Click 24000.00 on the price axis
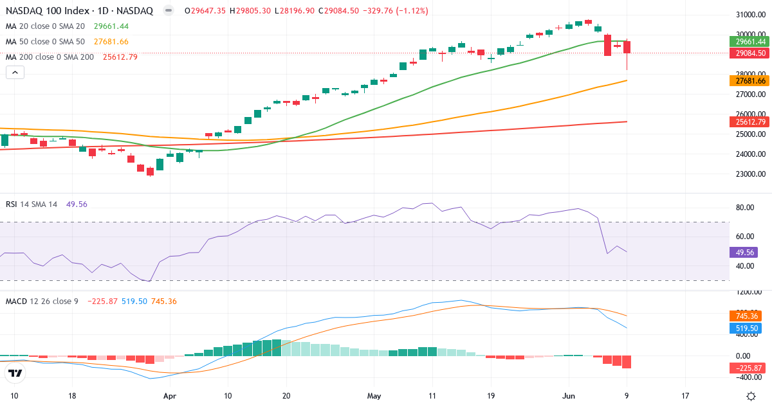The width and height of the screenshot is (772, 405). point(750,154)
